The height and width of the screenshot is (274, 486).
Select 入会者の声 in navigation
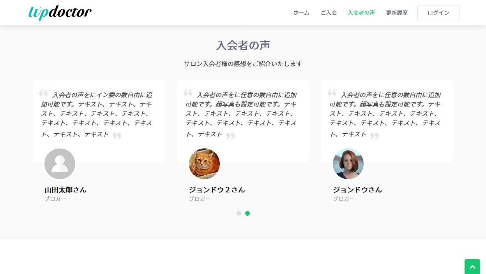361,13
